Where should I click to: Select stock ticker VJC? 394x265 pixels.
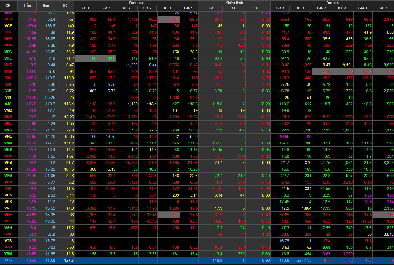pyautogui.click(x=8, y=104)
